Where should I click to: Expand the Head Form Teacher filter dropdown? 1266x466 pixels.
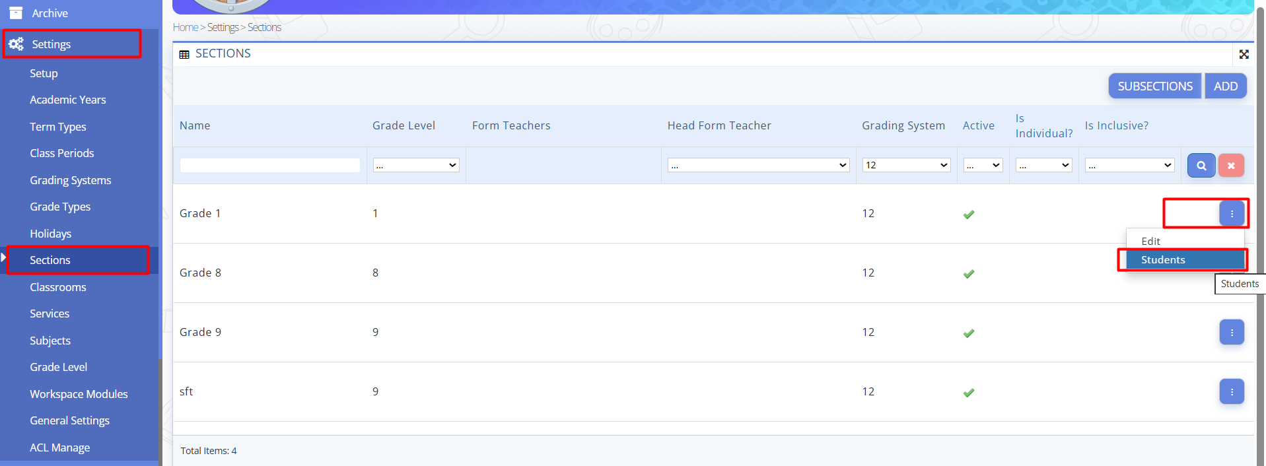coord(757,165)
